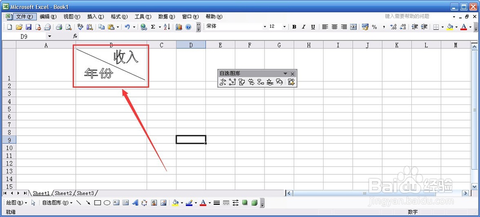The image size is (480, 217).
Task: Select the Oval drawing tool
Action: click(107, 203)
